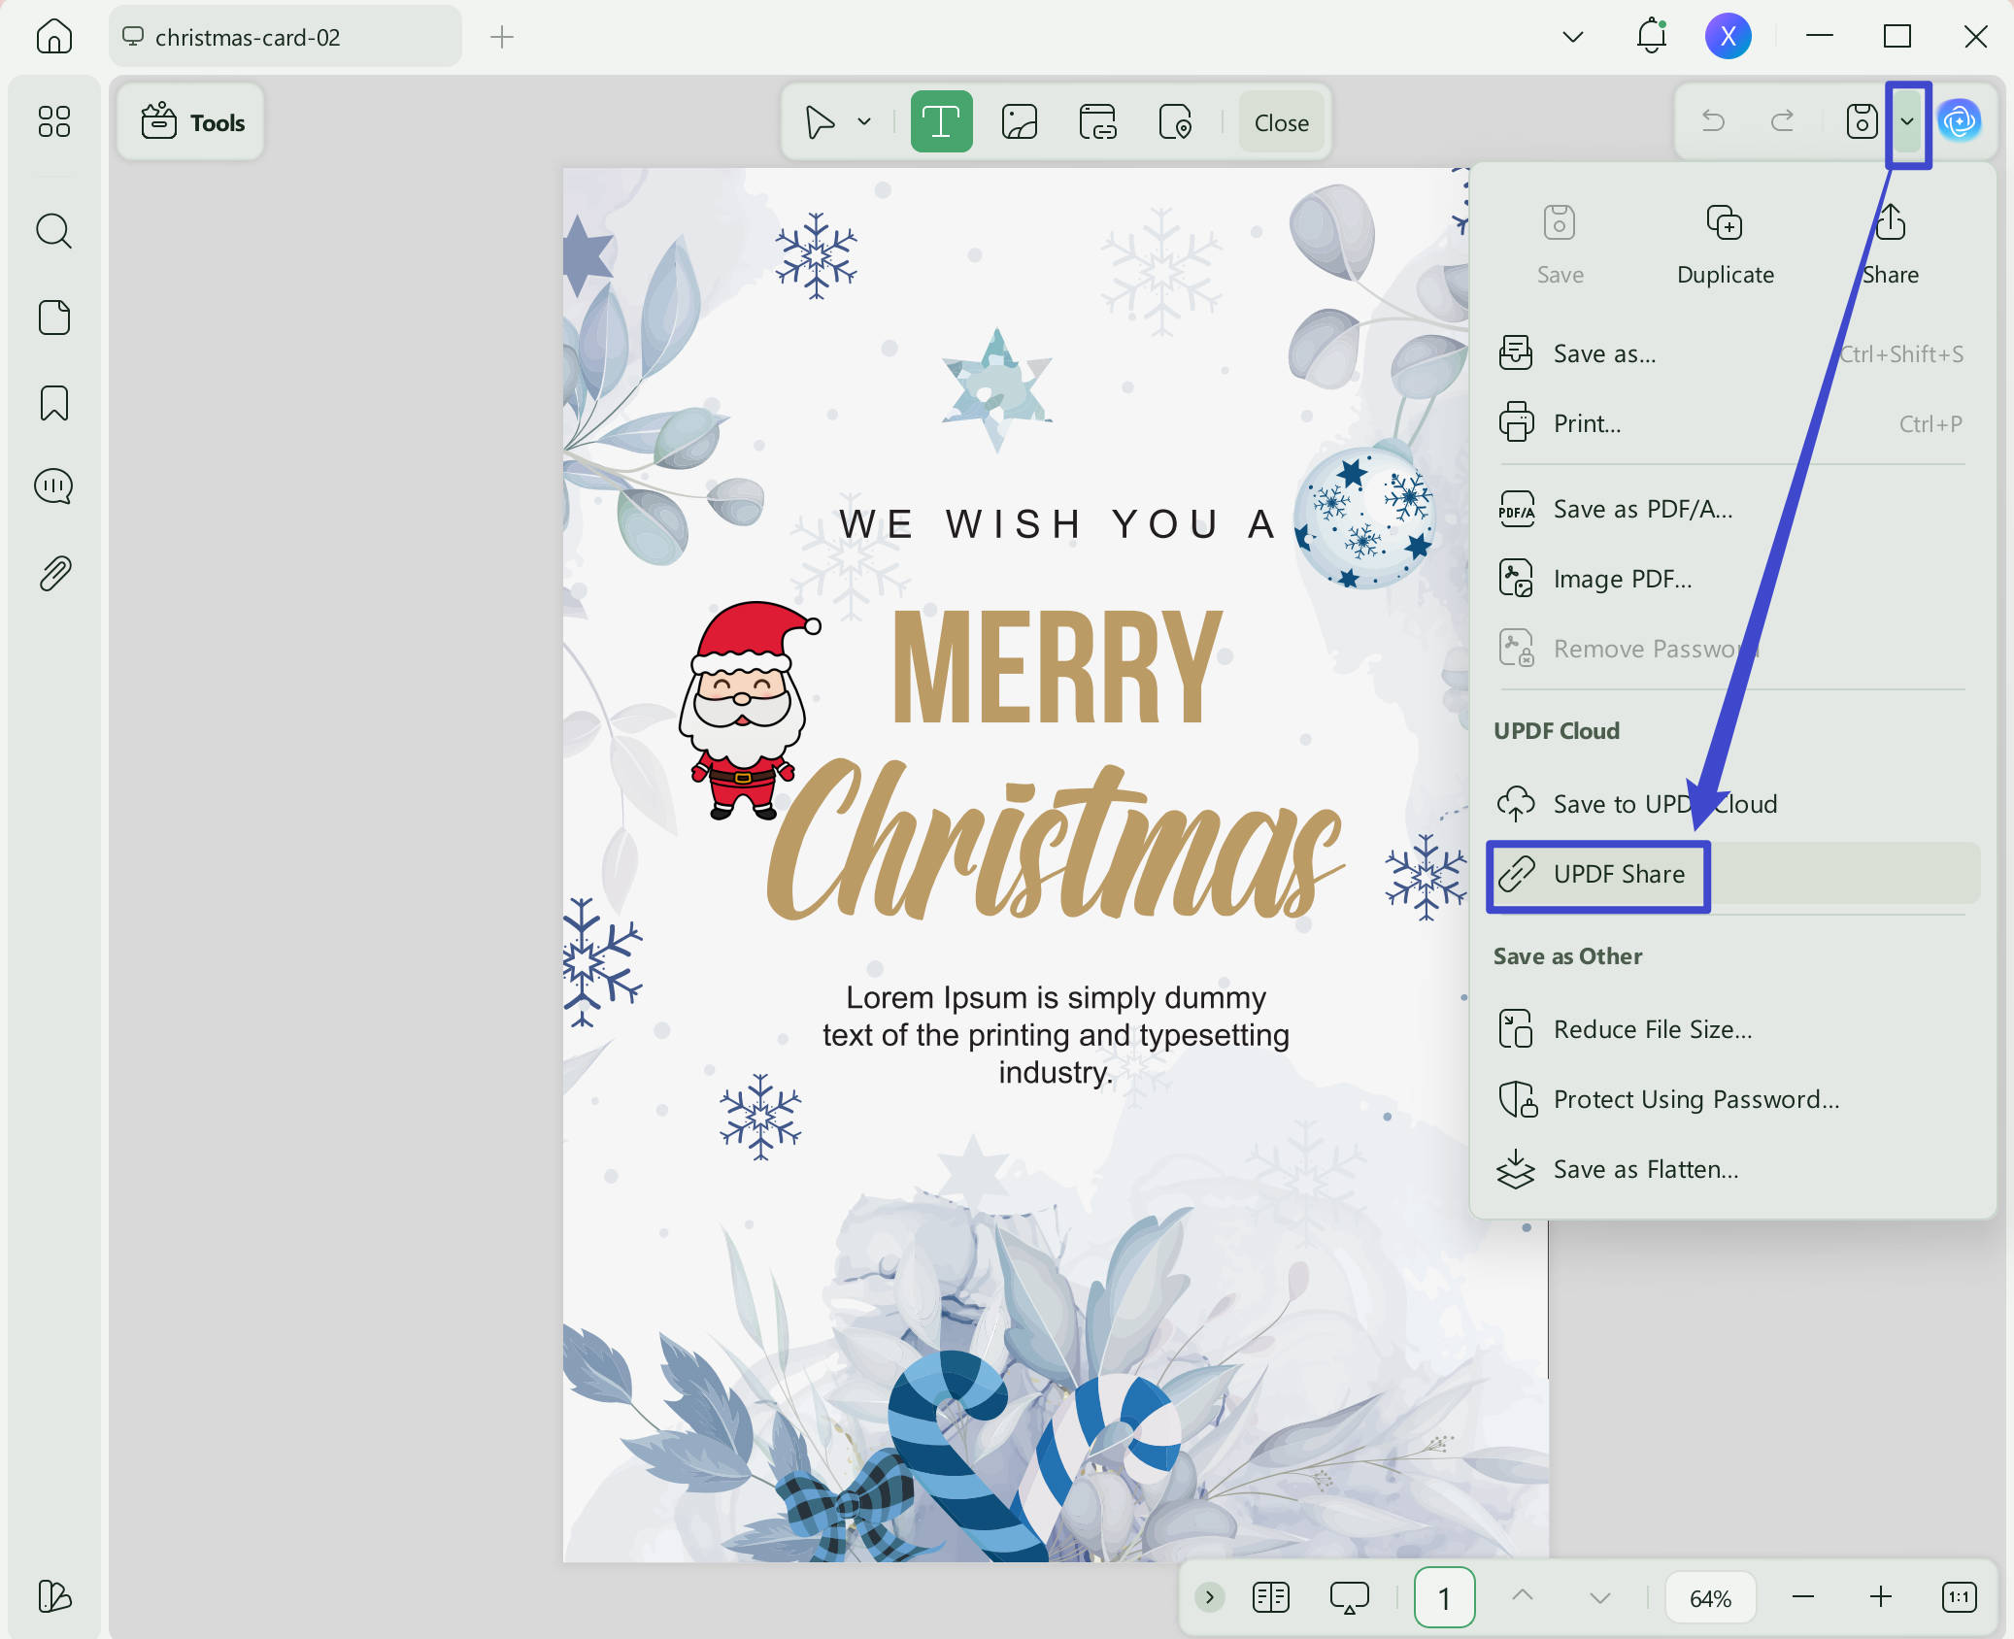Screen dimensions: 2014x1639
Task: Expand the title bar tab list chevron
Action: click(1573, 37)
